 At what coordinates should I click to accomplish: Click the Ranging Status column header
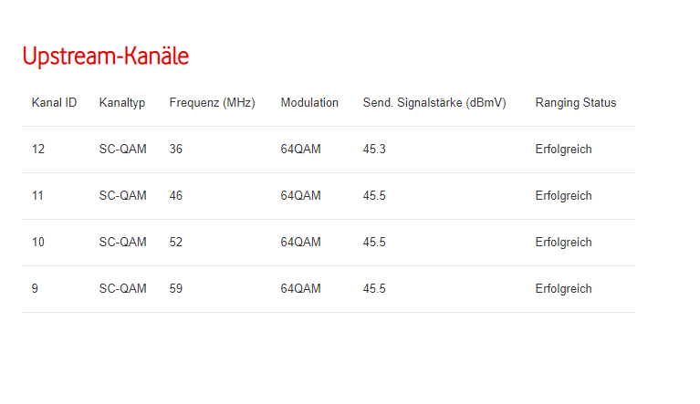tap(576, 103)
